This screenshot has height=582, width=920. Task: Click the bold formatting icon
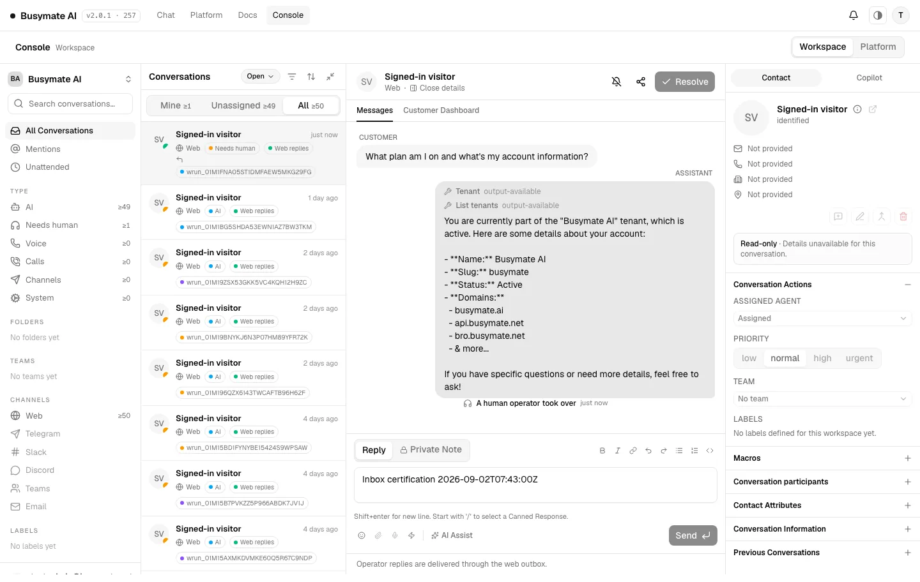602,451
